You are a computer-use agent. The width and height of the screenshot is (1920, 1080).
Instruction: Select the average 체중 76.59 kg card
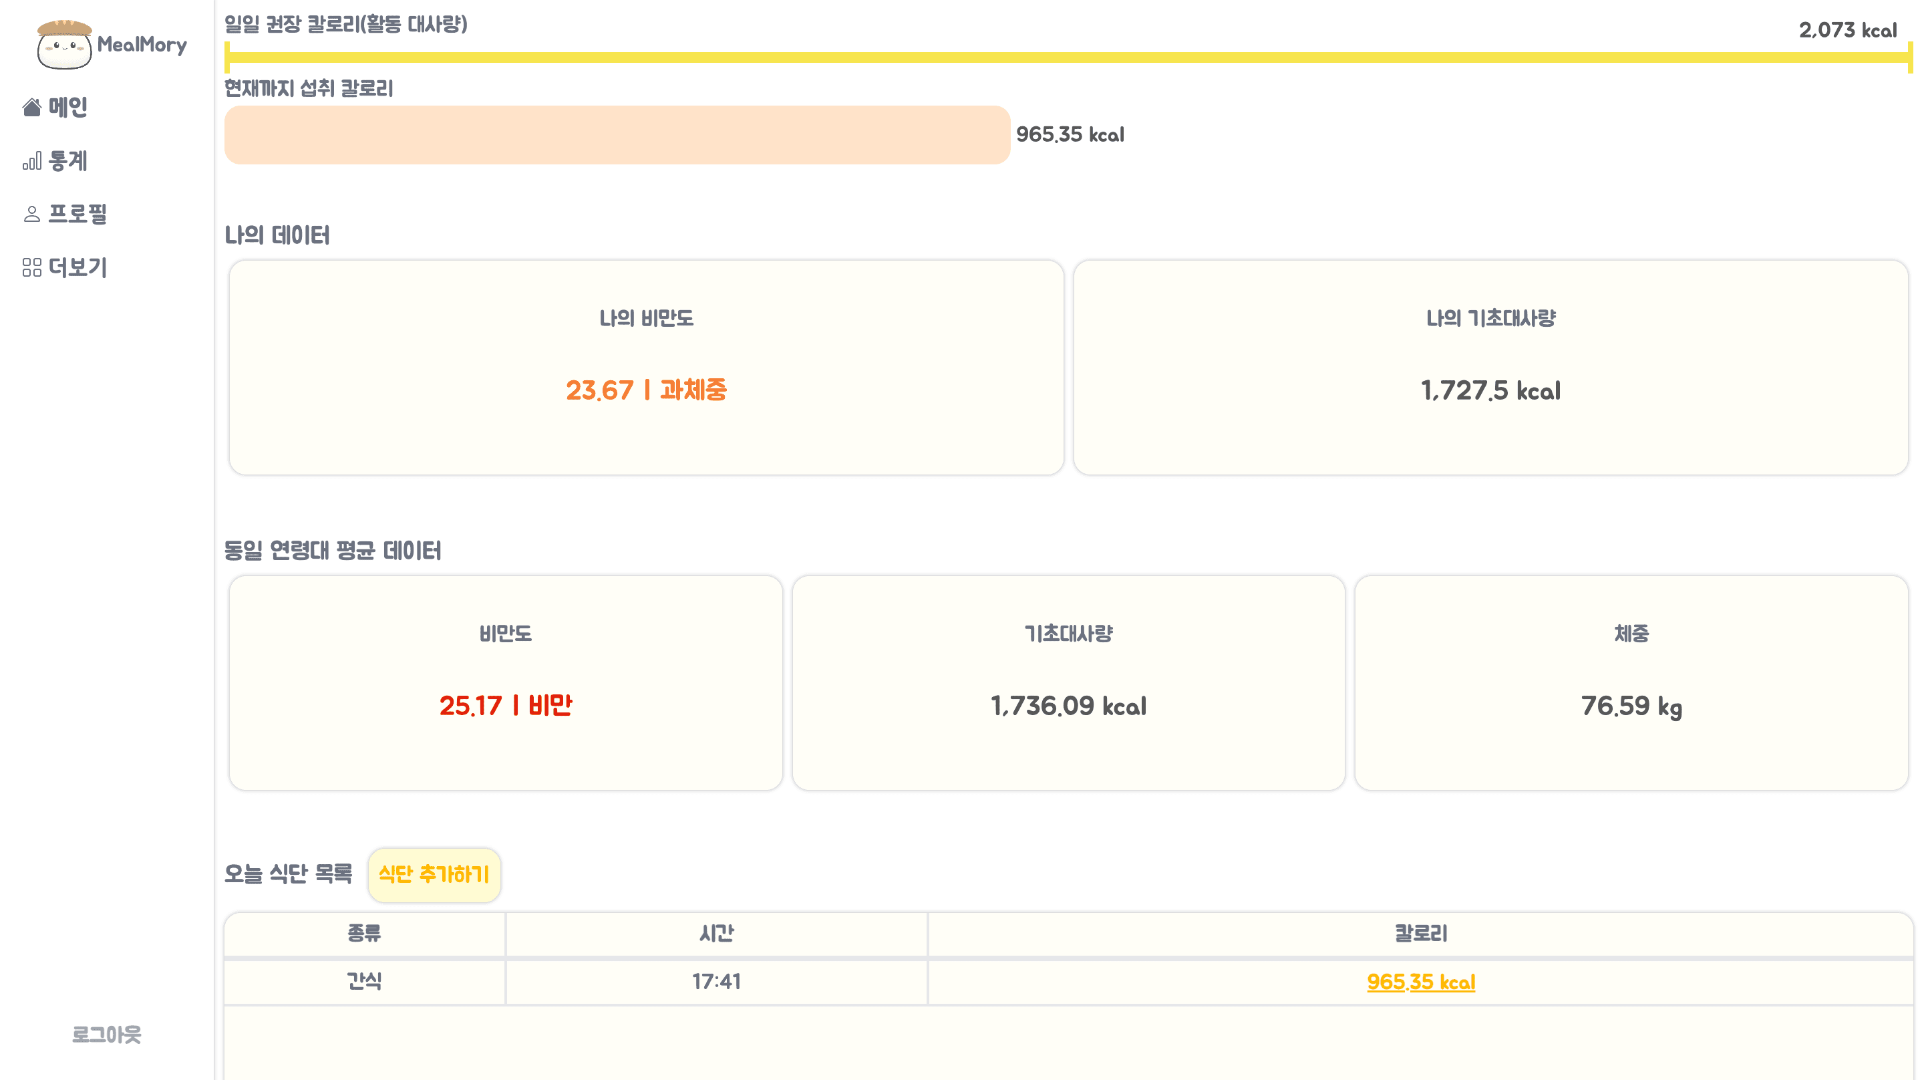click(x=1631, y=682)
